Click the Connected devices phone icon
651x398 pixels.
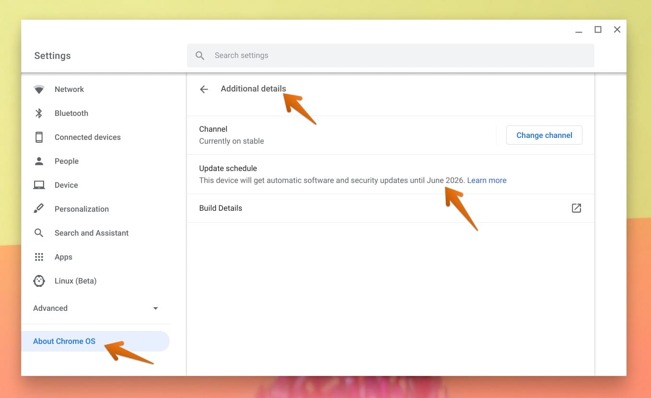[x=39, y=137]
